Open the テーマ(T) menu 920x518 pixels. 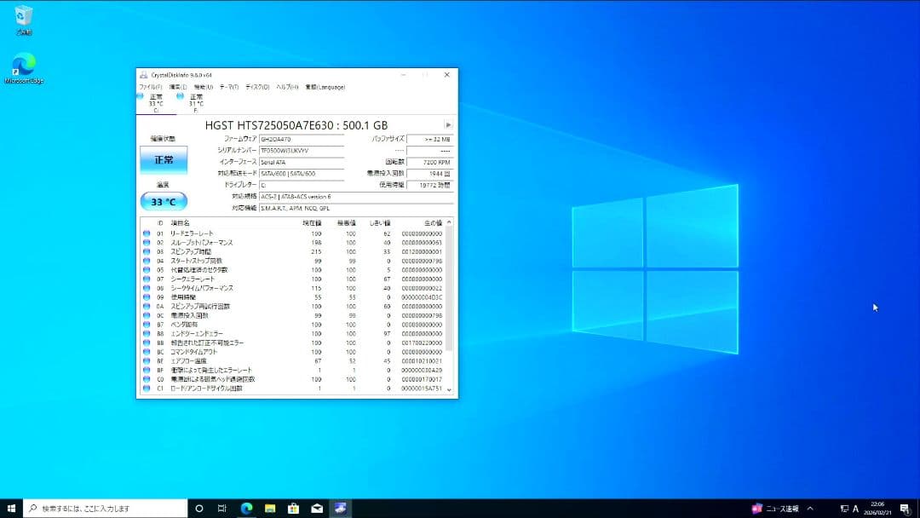pyautogui.click(x=229, y=87)
